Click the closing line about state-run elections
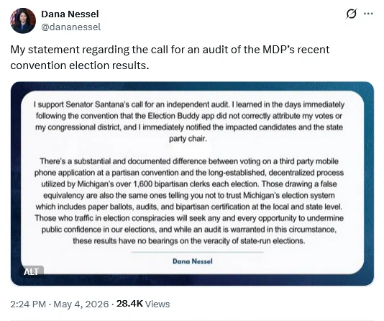384x321 pixels. point(189,241)
